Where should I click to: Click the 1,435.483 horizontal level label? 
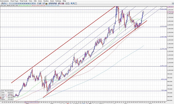point(163,37)
